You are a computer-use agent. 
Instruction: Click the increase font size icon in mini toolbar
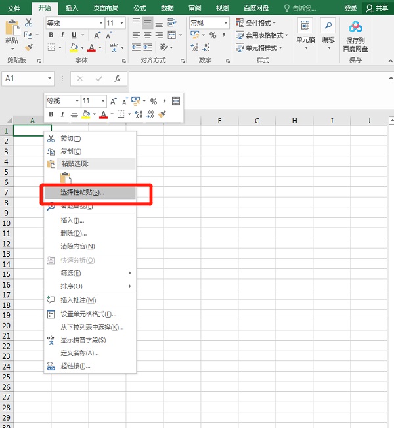coord(113,102)
